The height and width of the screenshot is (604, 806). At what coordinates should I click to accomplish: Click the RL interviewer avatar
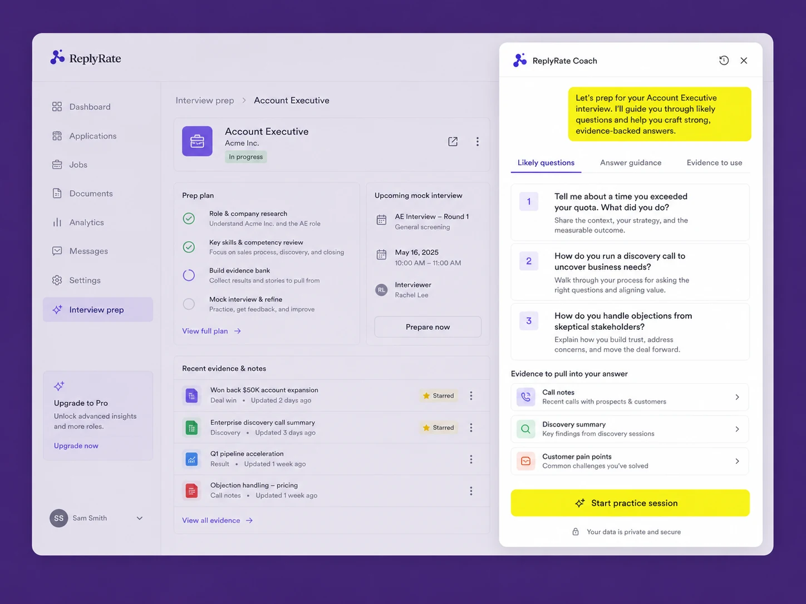click(381, 290)
